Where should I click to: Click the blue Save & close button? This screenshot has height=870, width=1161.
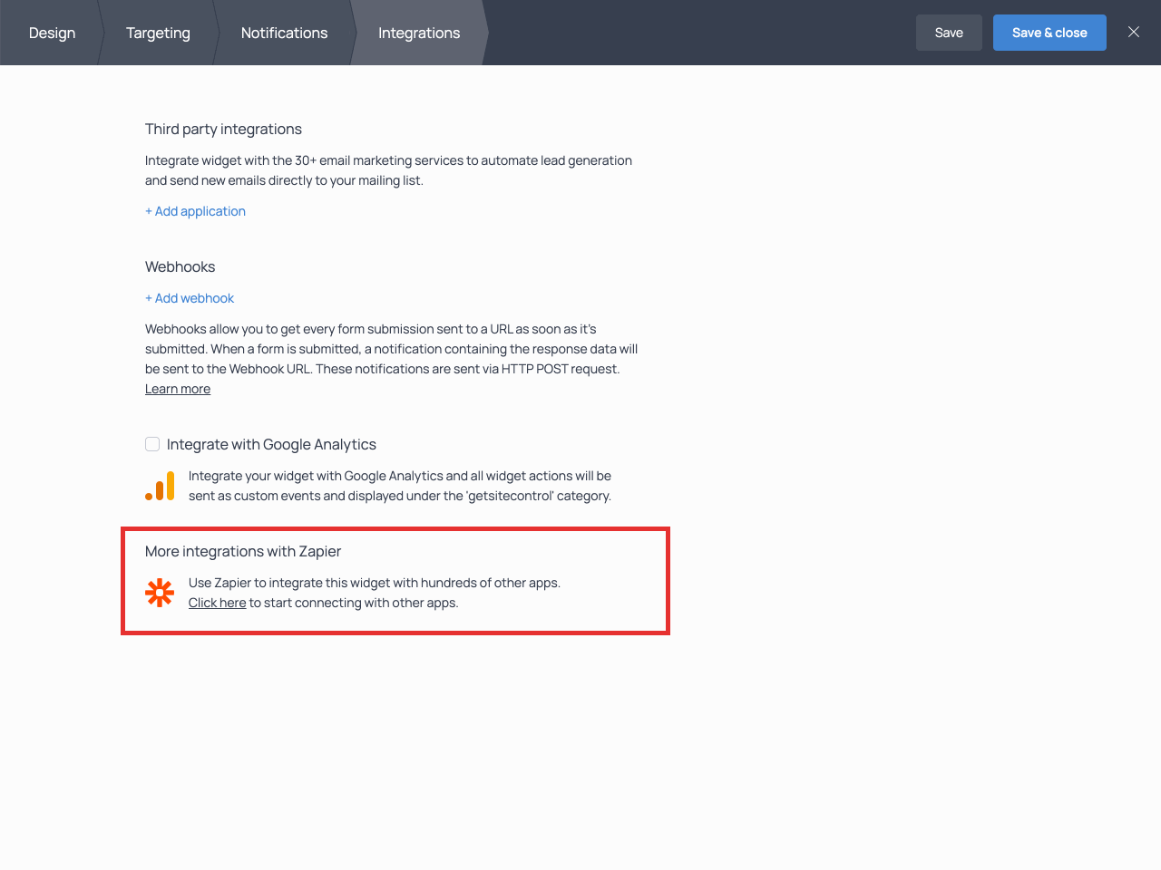pos(1049,33)
